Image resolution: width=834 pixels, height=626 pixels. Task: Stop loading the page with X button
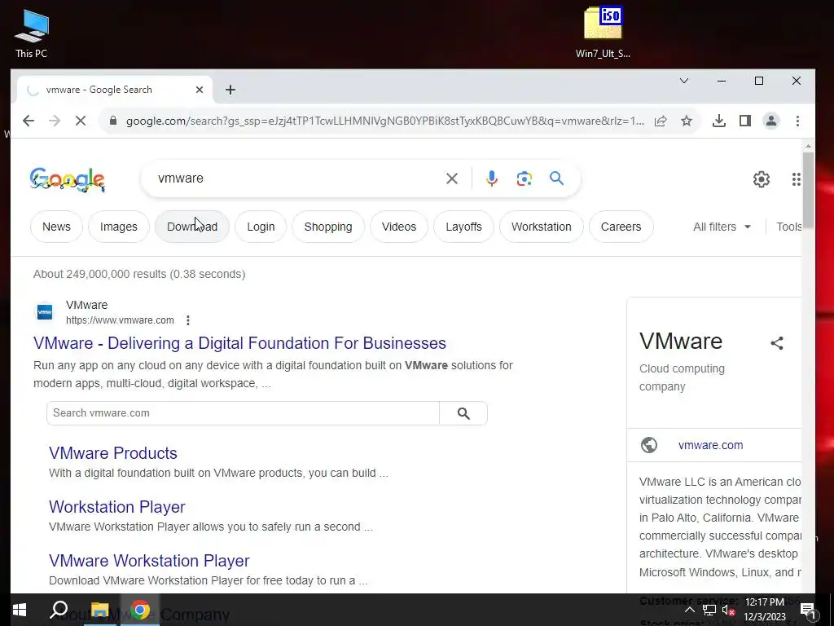click(x=81, y=121)
